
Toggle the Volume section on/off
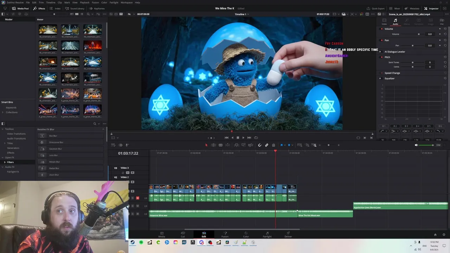click(x=382, y=29)
